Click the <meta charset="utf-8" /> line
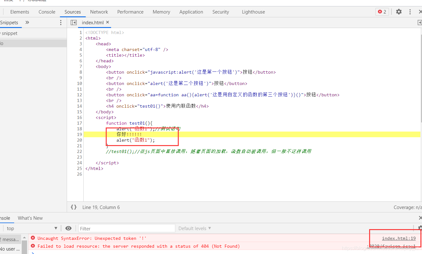 137,49
